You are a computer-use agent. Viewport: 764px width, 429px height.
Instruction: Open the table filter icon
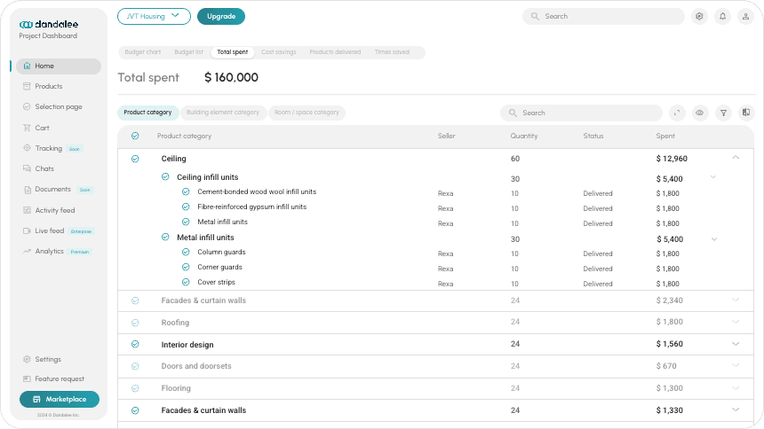pyautogui.click(x=723, y=113)
